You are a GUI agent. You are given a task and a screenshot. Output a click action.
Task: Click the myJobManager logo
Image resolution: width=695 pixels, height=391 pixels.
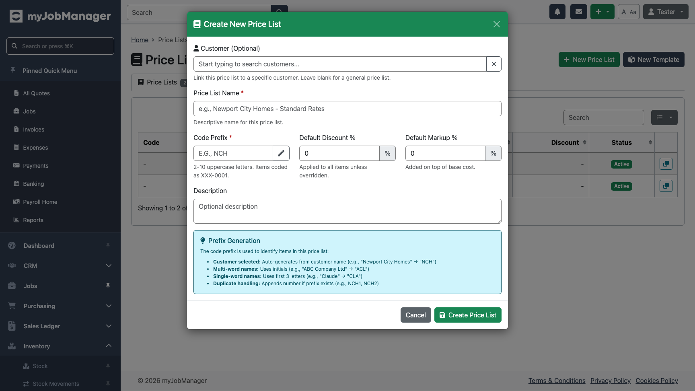click(x=60, y=16)
